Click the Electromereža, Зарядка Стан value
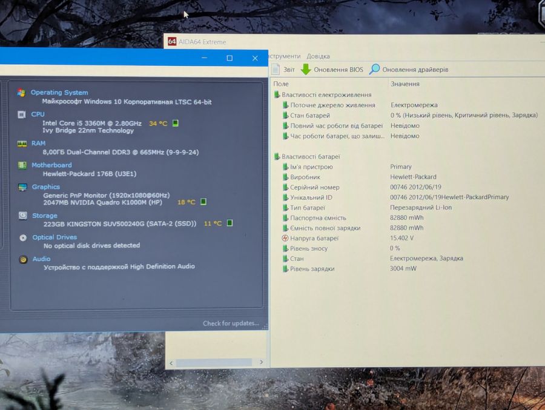The image size is (545, 410). pos(426,259)
